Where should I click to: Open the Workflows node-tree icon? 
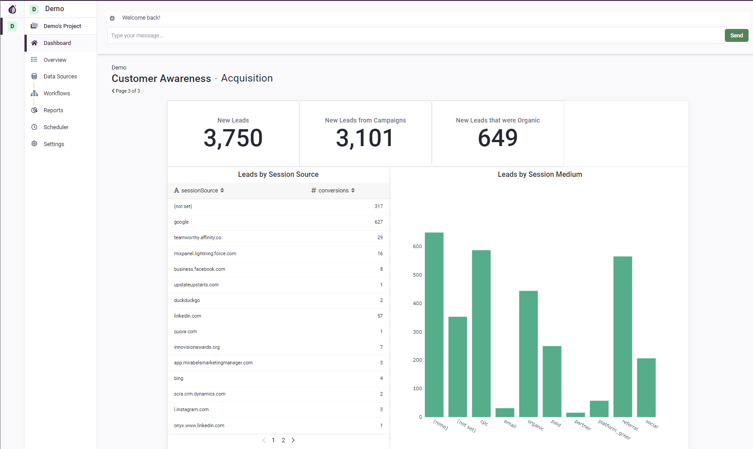point(34,93)
